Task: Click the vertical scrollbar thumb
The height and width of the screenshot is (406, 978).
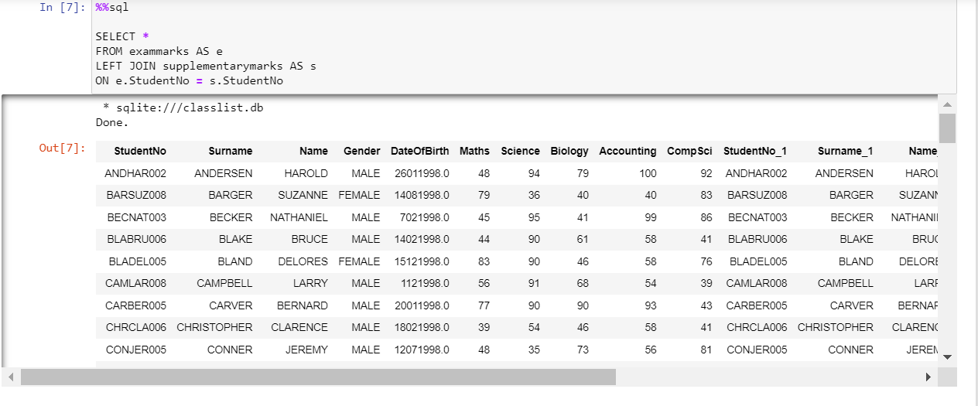Action: pos(947,128)
